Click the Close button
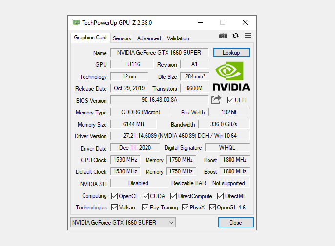Viewport: 335px width, 246px height. click(x=236, y=223)
